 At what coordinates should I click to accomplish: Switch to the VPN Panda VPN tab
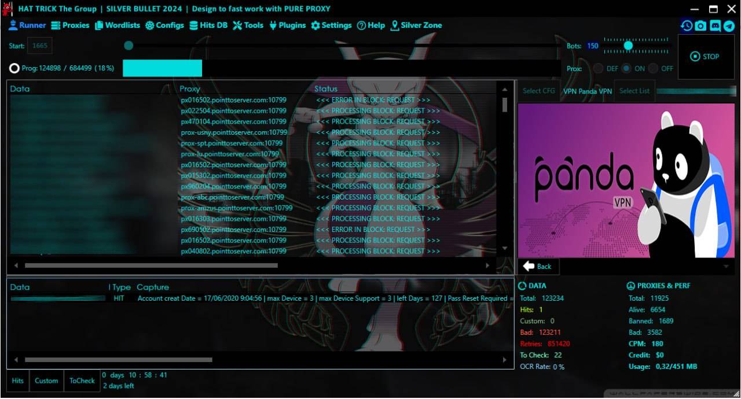[x=587, y=91]
